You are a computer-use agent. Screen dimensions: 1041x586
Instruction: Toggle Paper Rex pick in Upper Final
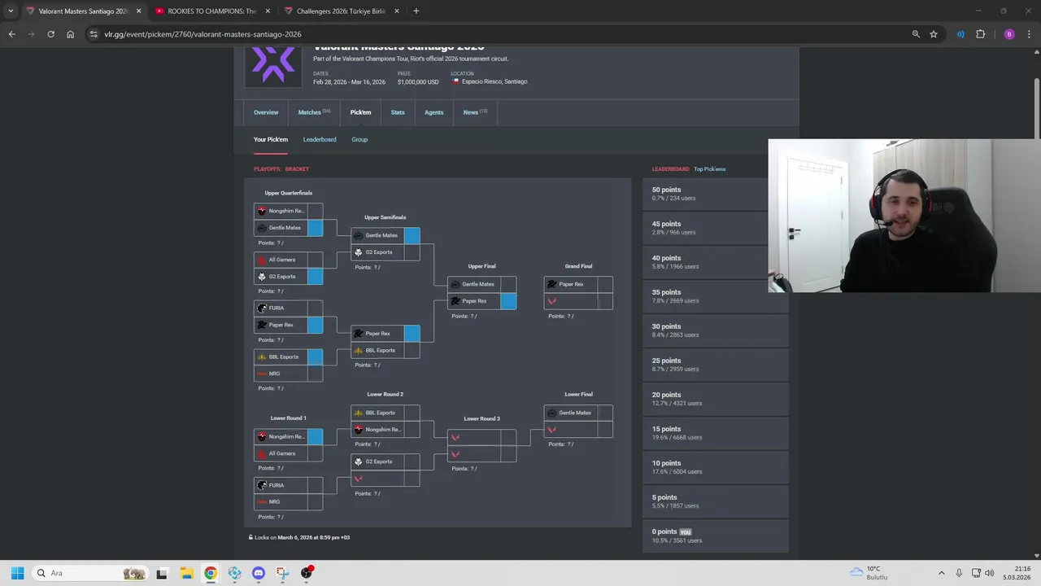coord(481,301)
